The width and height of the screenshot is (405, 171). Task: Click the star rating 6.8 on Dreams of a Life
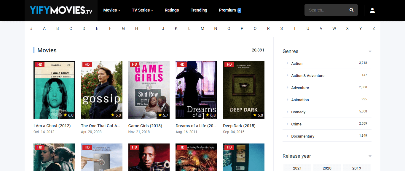pyautogui.click(x=211, y=115)
